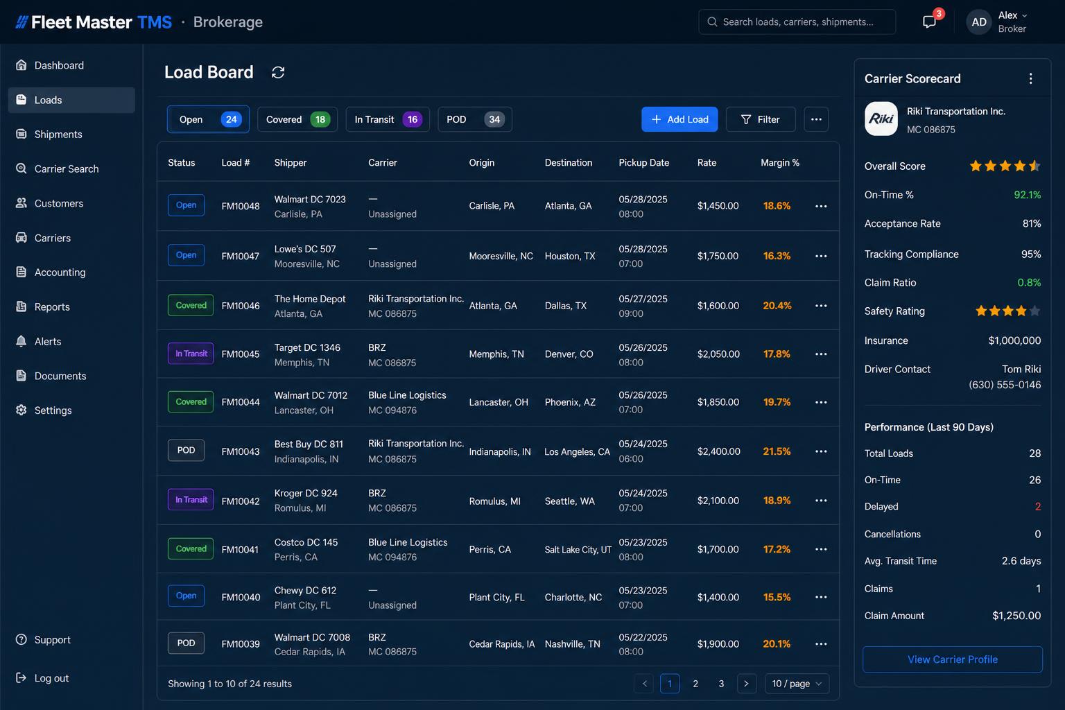The width and height of the screenshot is (1065, 710).
Task: Click the Settings gear icon
Action: [x=21, y=410]
